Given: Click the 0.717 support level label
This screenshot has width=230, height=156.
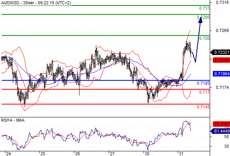Looking at the screenshot, I should (x=204, y=92).
